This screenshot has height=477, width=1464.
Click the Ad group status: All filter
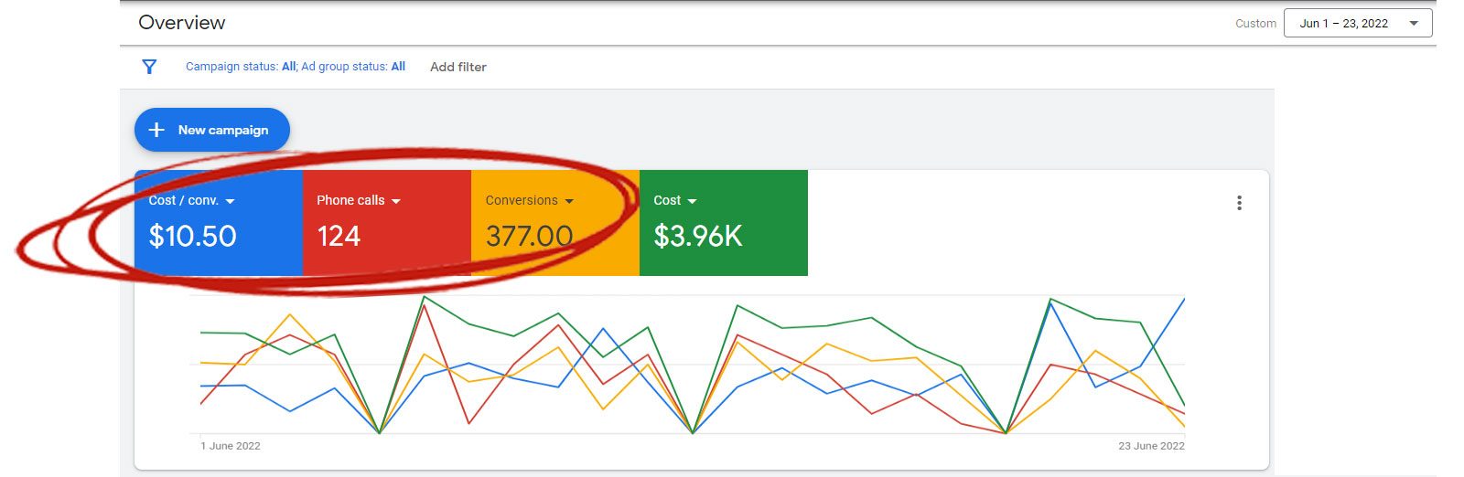click(353, 67)
